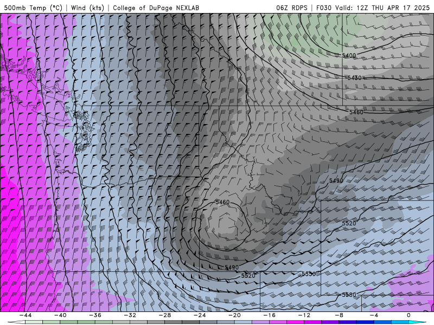The height and width of the screenshot is (325, 434).
Task: Click the 5460 label below the 5430 label
Action: pyautogui.click(x=356, y=112)
